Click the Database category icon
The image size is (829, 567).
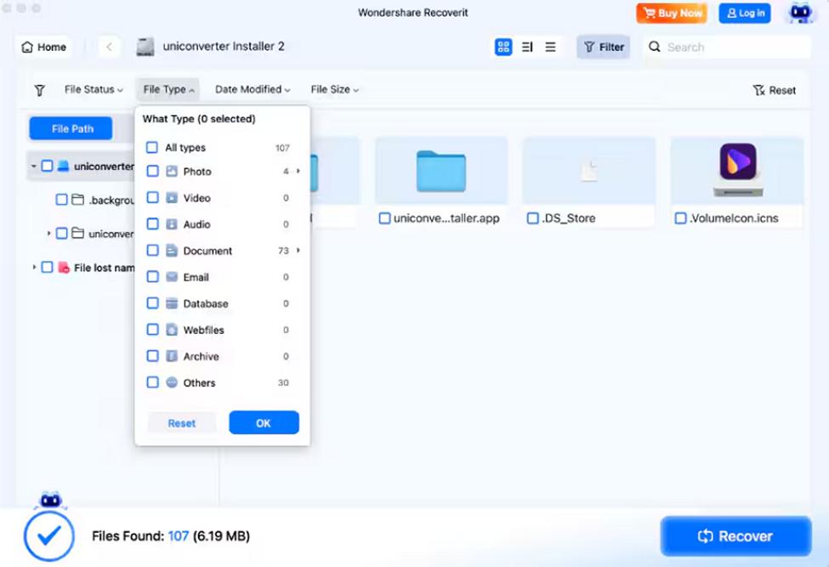pyautogui.click(x=172, y=303)
